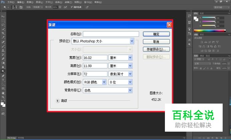Click the 取消 button
This screenshot has width=231, height=140.
coord(156,42)
